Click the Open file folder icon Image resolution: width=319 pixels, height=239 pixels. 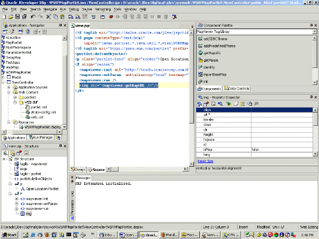(11, 17)
